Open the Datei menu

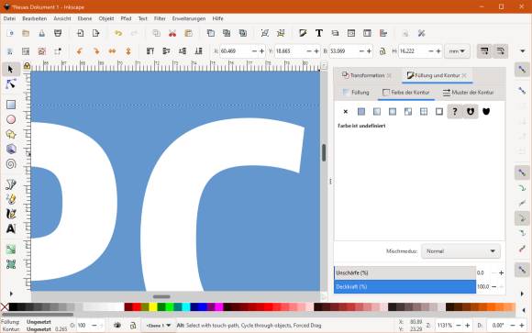click(x=9, y=18)
